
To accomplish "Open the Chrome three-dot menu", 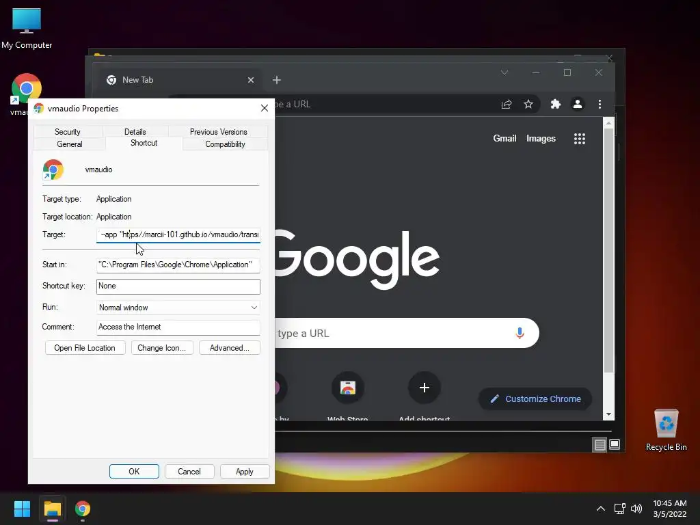I will point(600,104).
